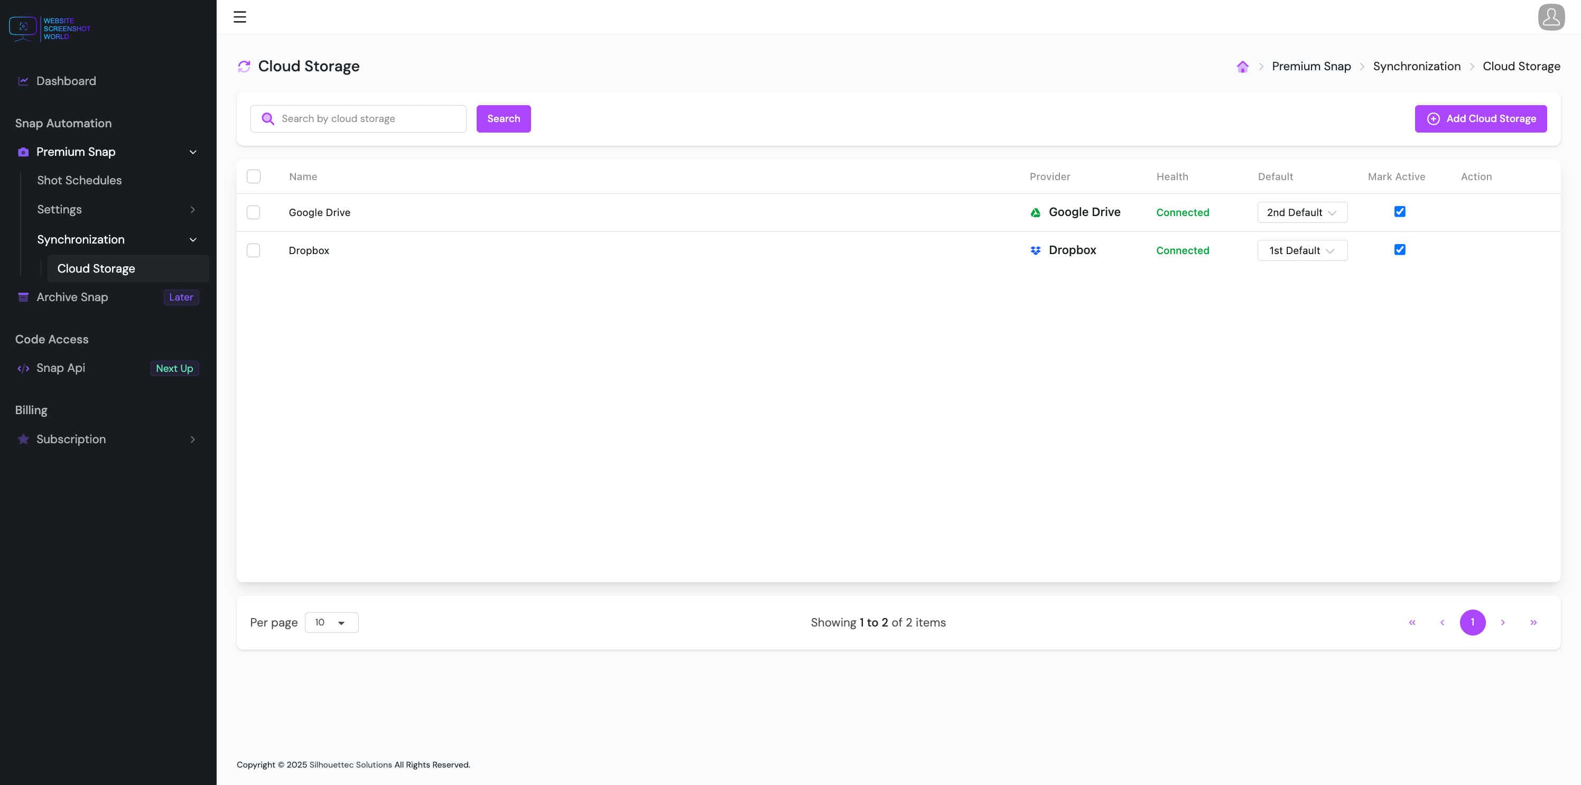Click the Google Drive provider icon
Image resolution: width=1581 pixels, height=785 pixels.
[1035, 212]
